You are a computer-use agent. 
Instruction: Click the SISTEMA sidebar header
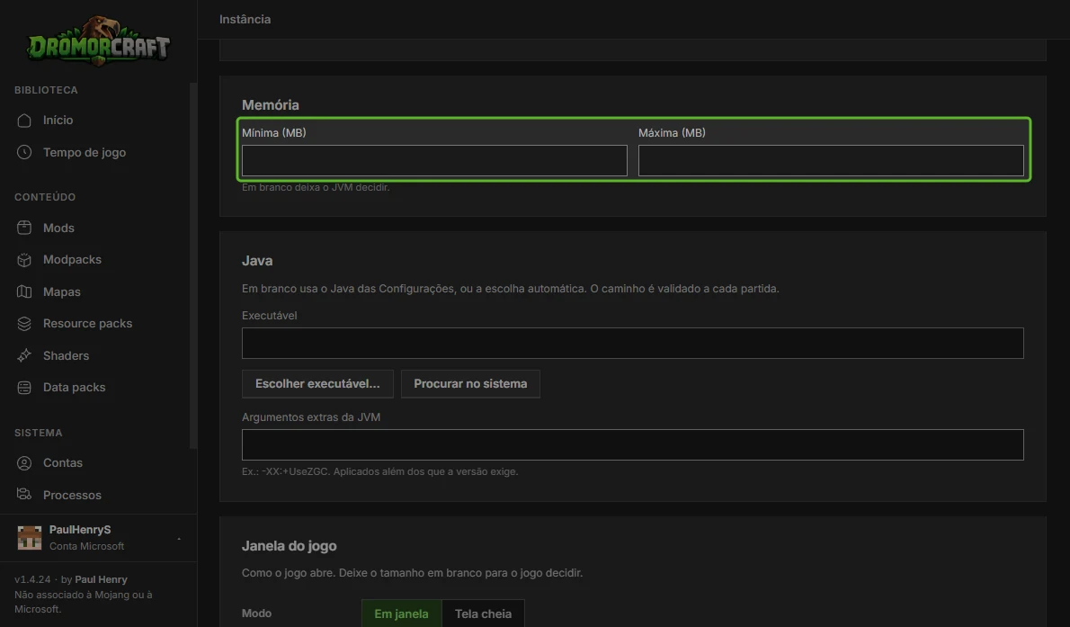(x=38, y=433)
